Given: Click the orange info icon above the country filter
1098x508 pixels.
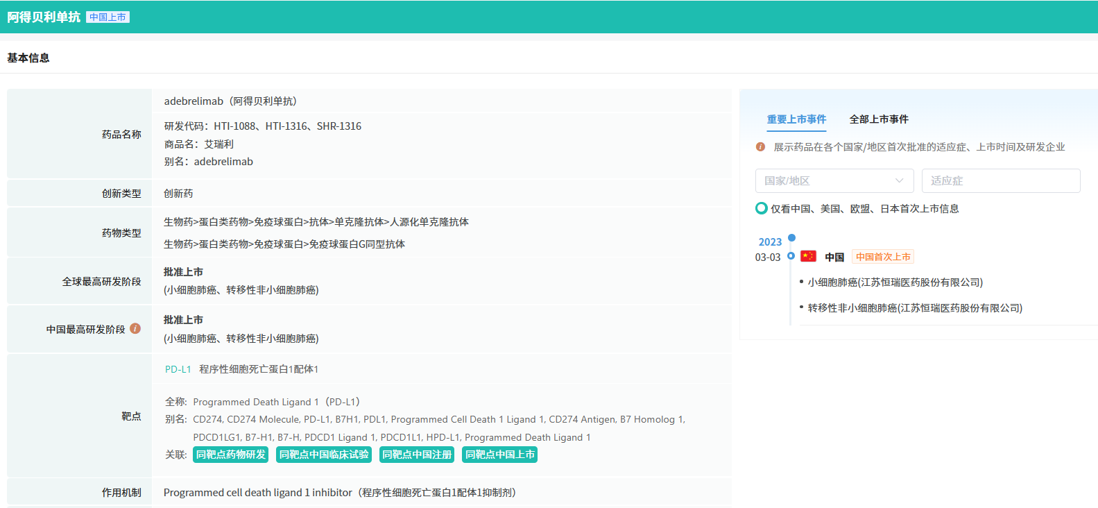Looking at the screenshot, I should click(x=760, y=147).
